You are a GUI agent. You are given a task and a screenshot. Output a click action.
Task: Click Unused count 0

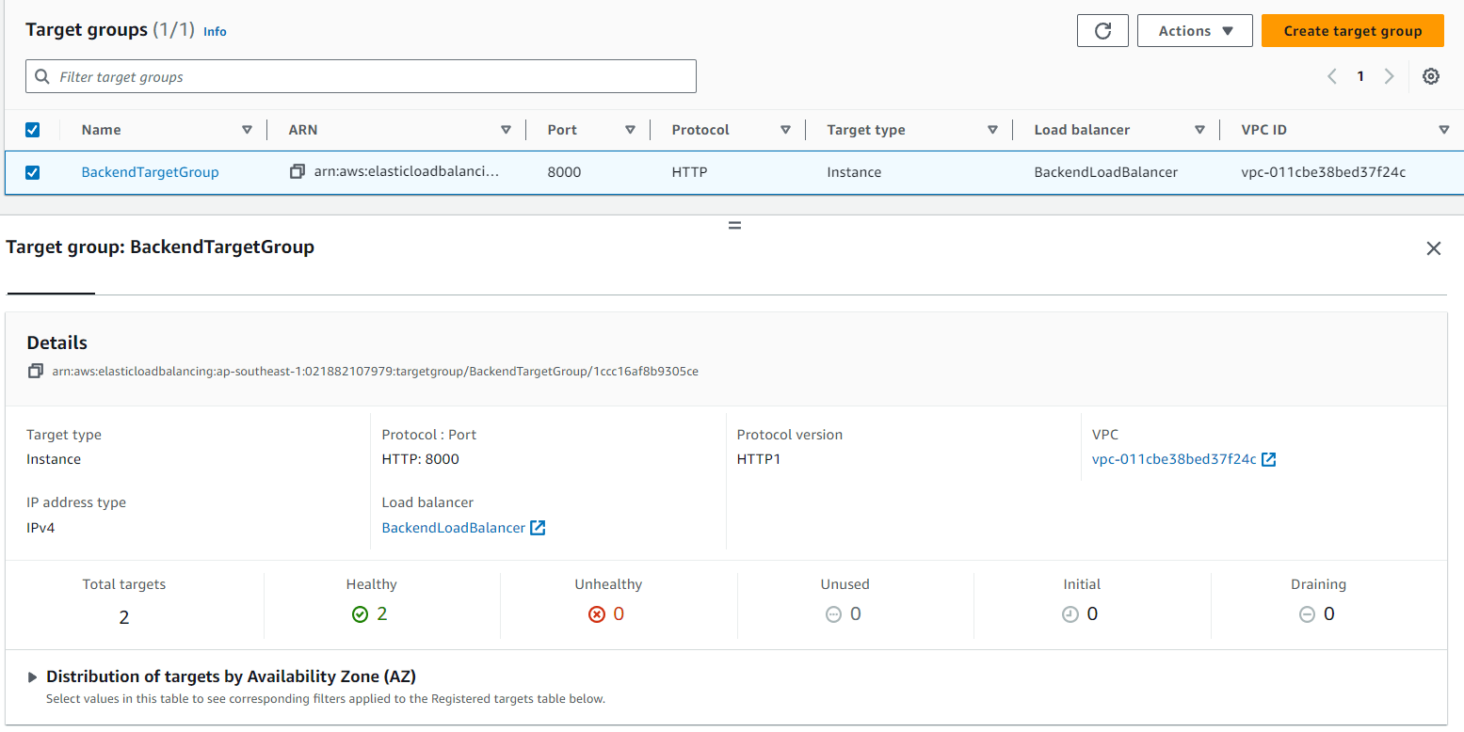coord(856,614)
